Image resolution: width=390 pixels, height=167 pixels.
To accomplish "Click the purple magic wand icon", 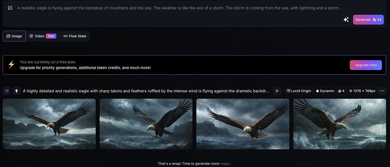I will pos(7,91).
